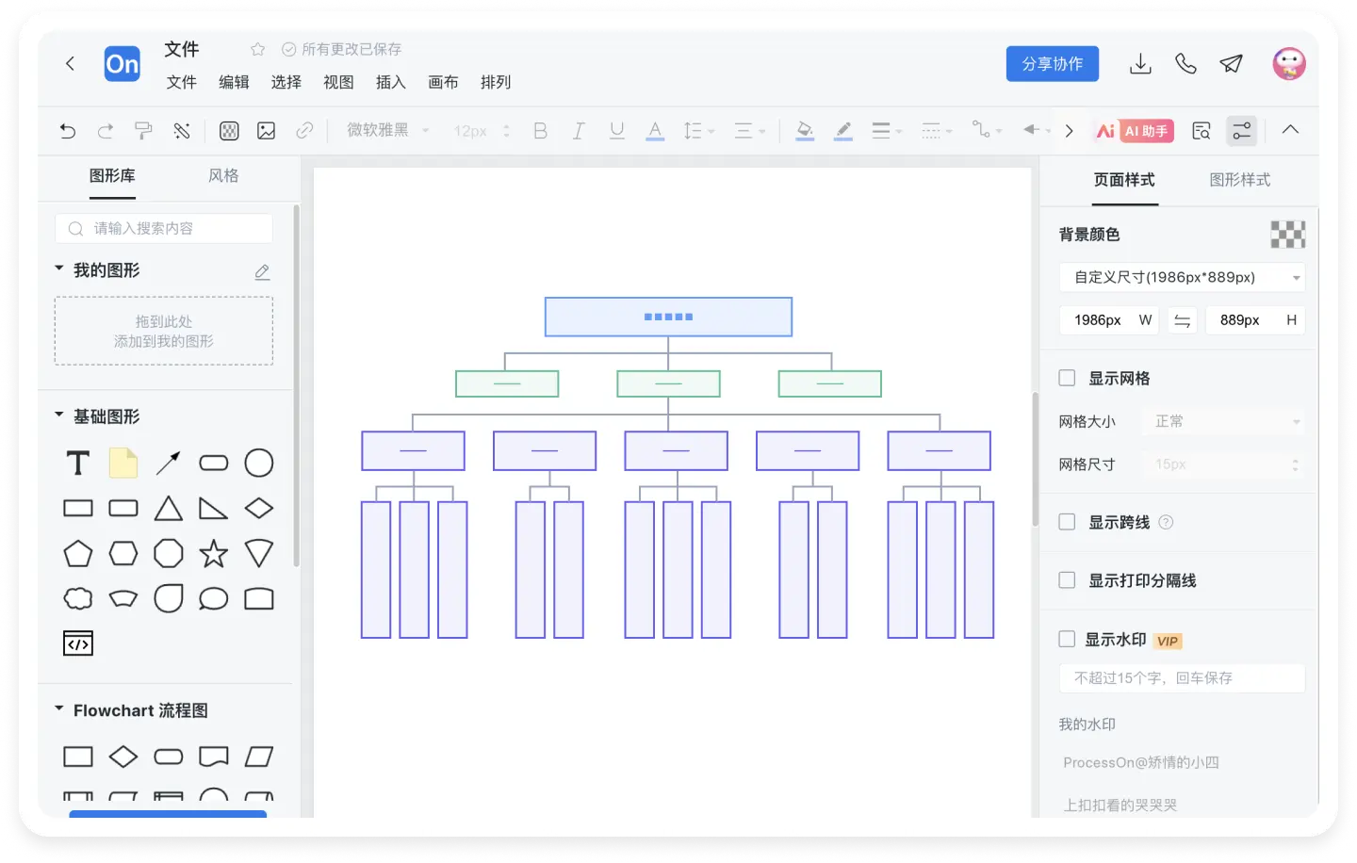Enable the 显示网格 checkbox
Image resolution: width=1357 pixels, height=863 pixels.
click(x=1067, y=378)
